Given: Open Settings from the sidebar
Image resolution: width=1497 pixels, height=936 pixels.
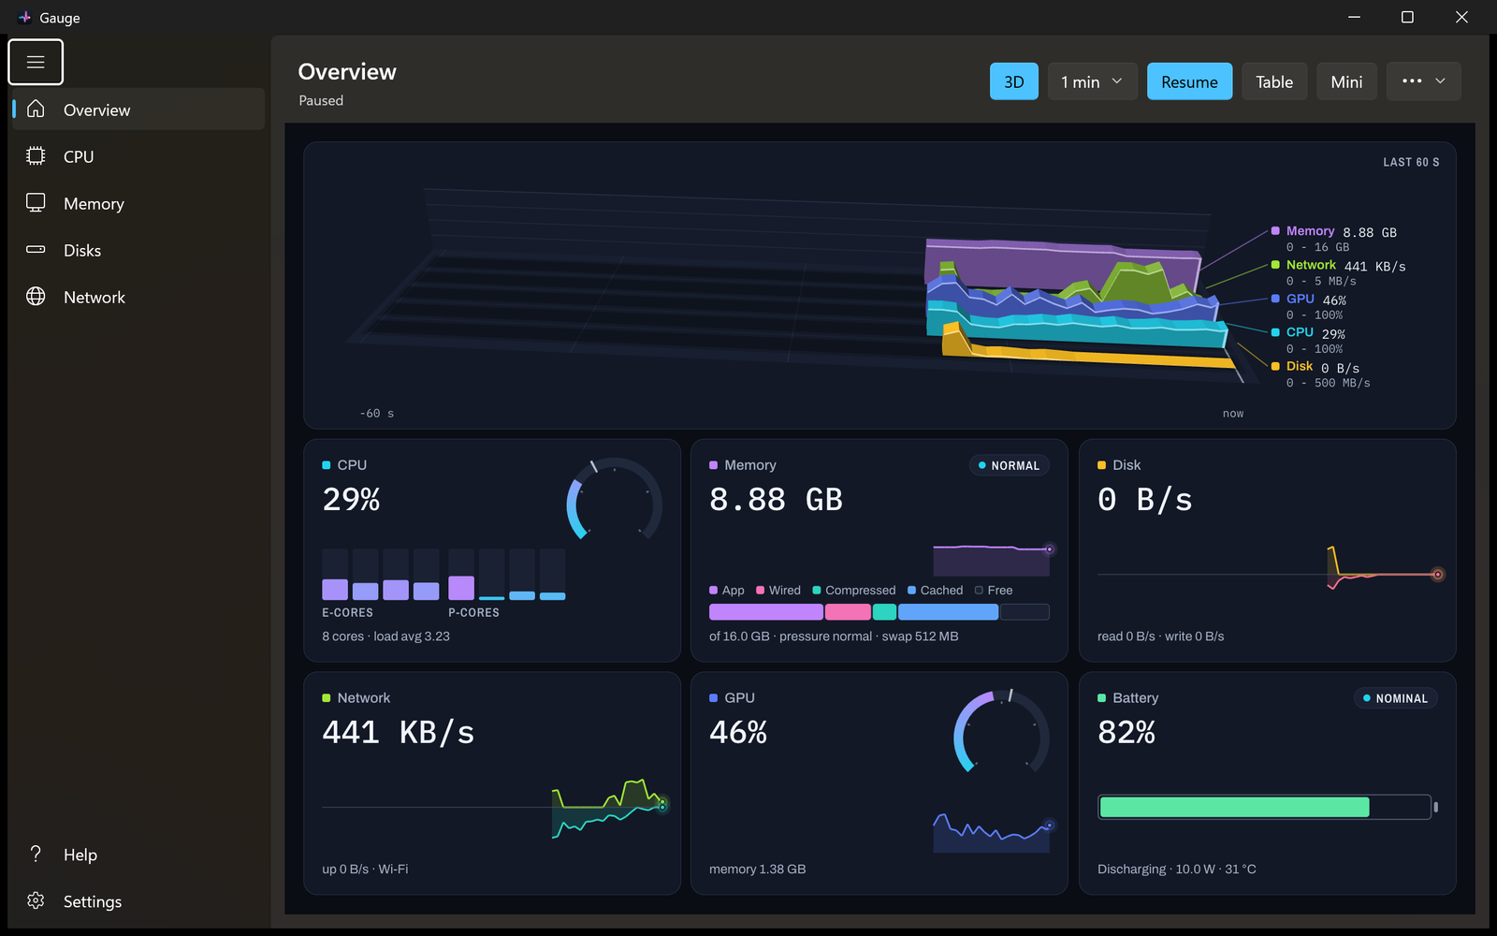Looking at the screenshot, I should point(137,900).
